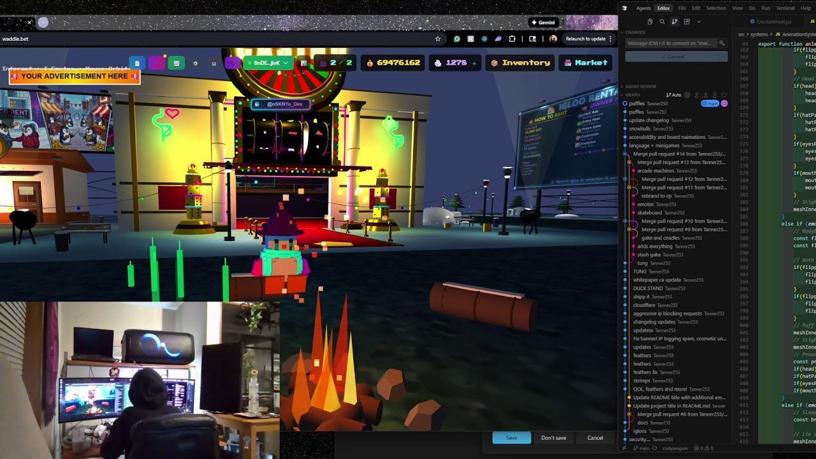Refresh the source control graph
The width and height of the screenshot is (816, 459).
click(x=724, y=95)
